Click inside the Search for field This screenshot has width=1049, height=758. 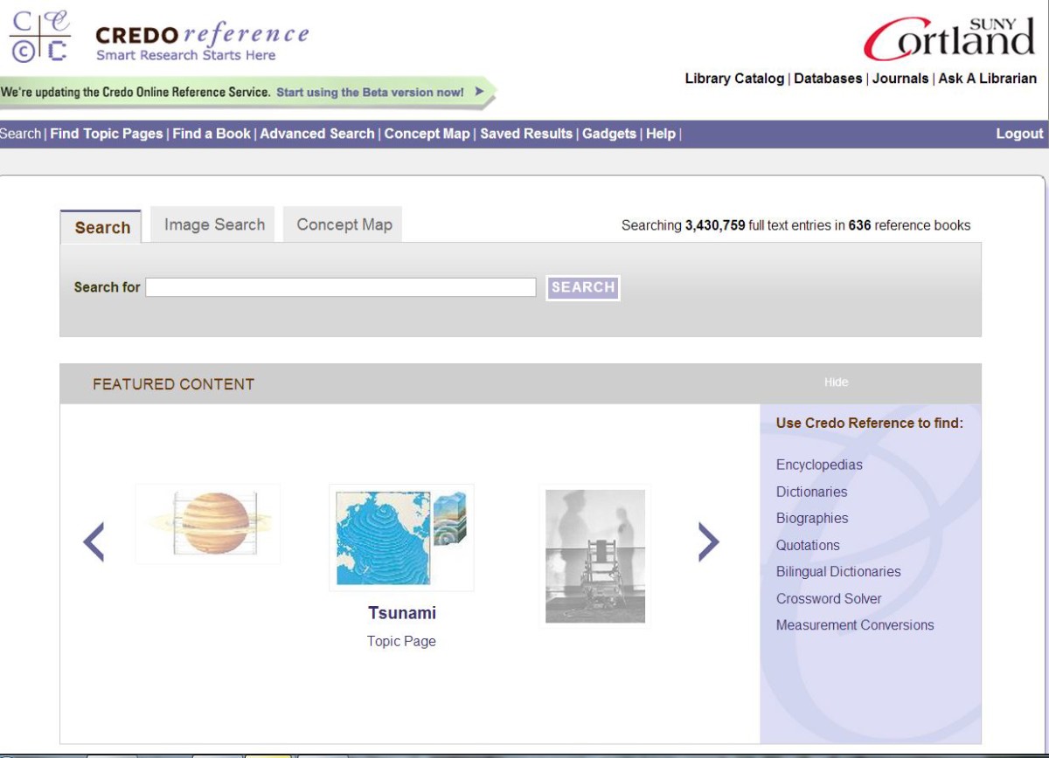[x=341, y=287]
